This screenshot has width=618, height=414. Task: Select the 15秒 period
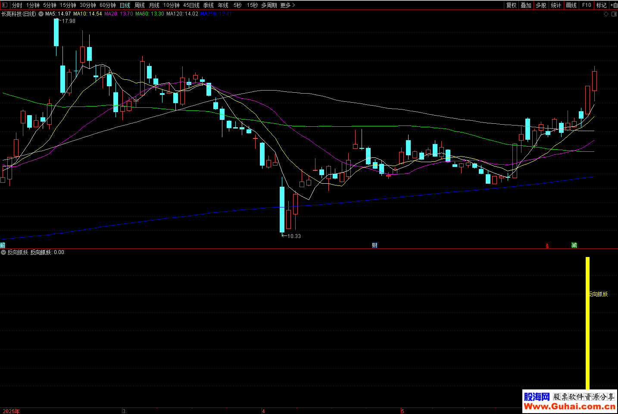pos(252,5)
